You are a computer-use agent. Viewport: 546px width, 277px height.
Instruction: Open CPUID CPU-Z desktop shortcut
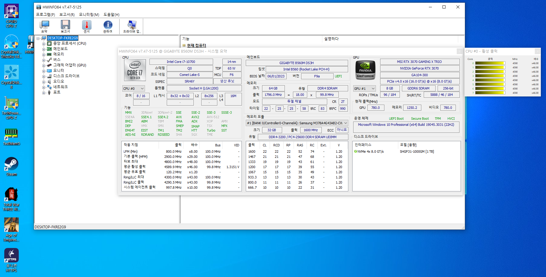click(12, 16)
